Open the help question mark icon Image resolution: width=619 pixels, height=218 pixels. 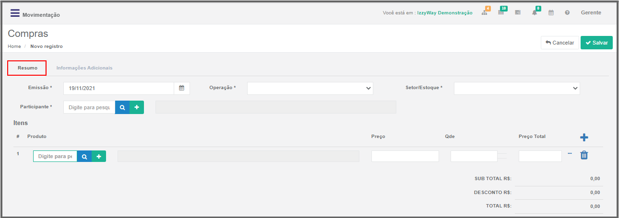[x=567, y=13]
